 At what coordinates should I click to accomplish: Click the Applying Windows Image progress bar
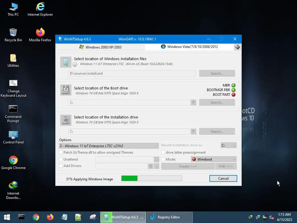(x=151, y=178)
